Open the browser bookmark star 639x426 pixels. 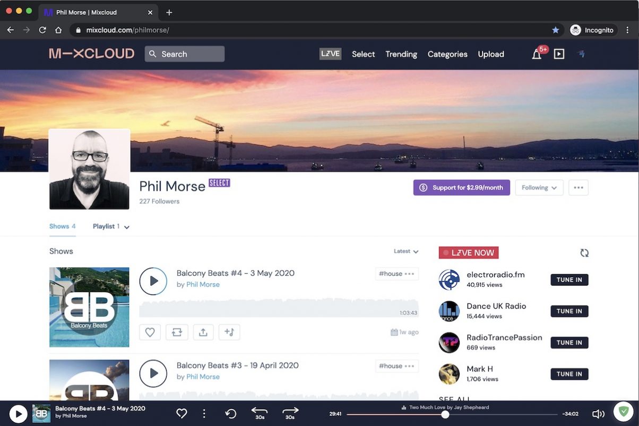555,30
